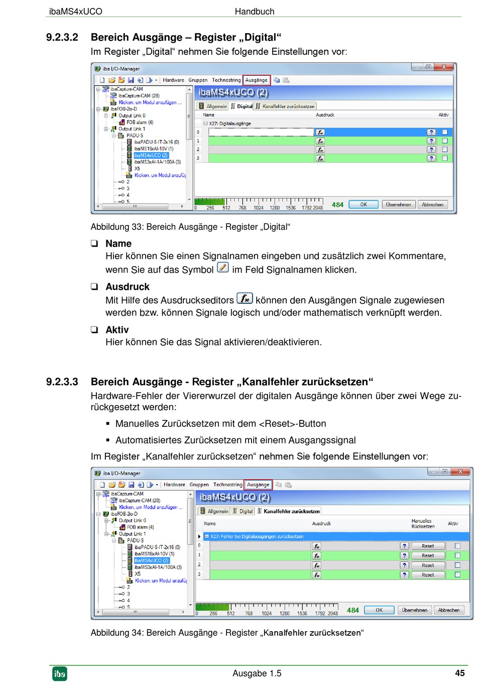Image resolution: width=477 pixels, height=692 pixels.
Task: Collapse X27: Fehler bei Digitalausgängen zurücksetzen group
Action: click(x=206, y=537)
